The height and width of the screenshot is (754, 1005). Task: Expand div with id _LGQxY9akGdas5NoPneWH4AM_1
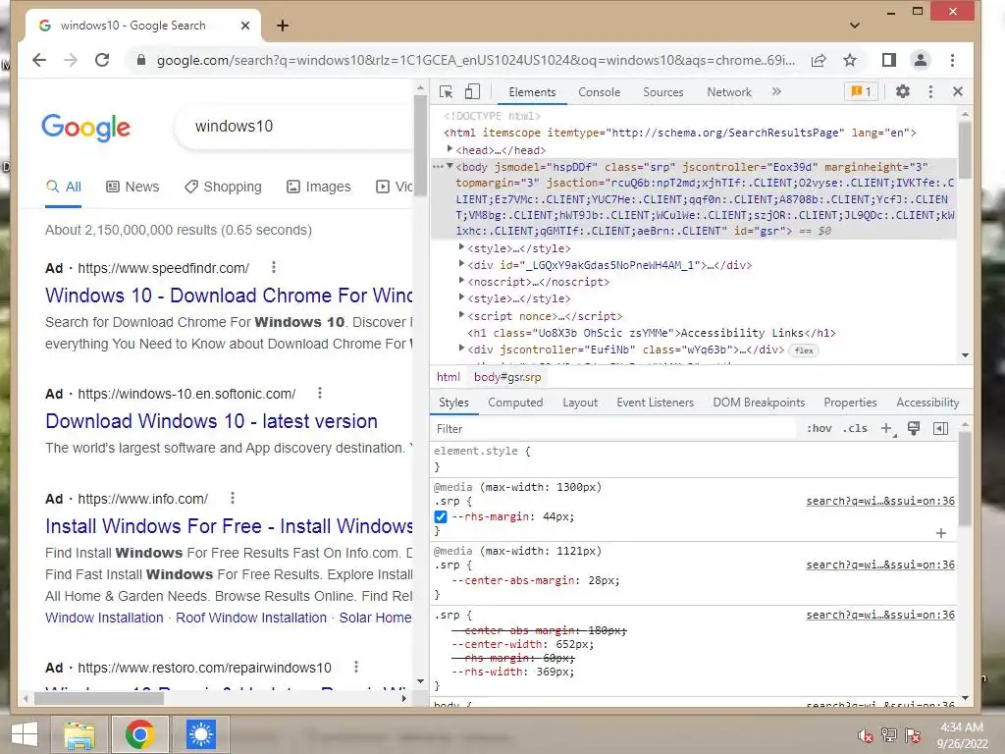pos(461,264)
